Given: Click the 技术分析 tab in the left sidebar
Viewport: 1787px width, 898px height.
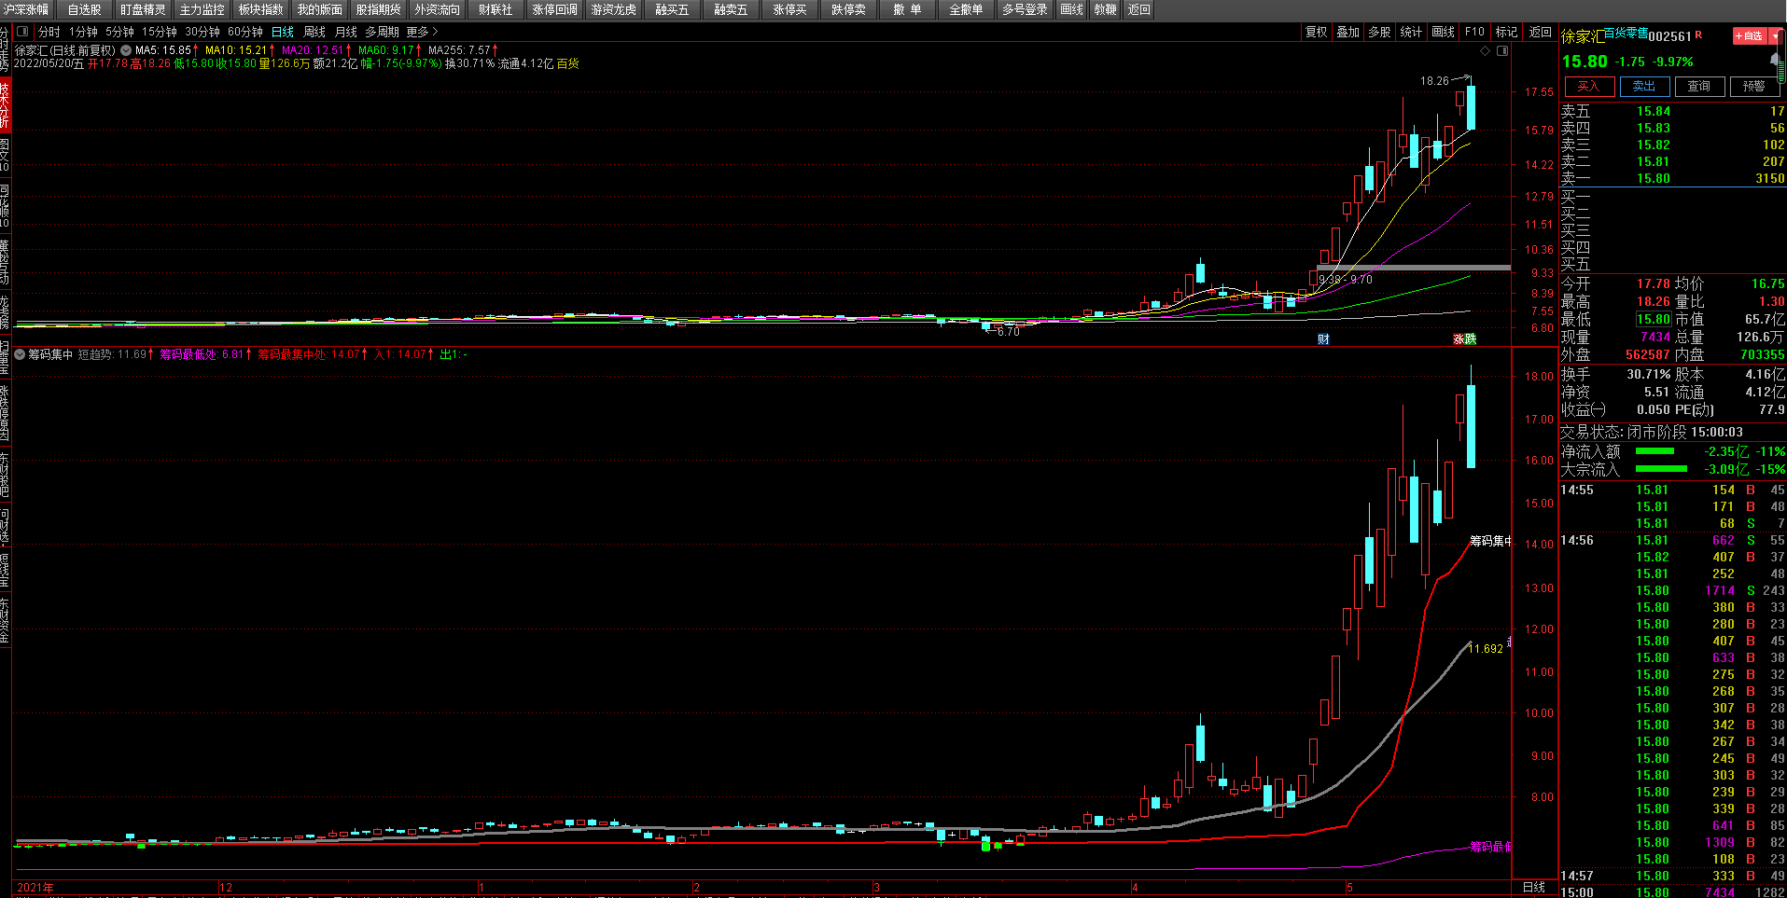Looking at the screenshot, I should (5, 104).
